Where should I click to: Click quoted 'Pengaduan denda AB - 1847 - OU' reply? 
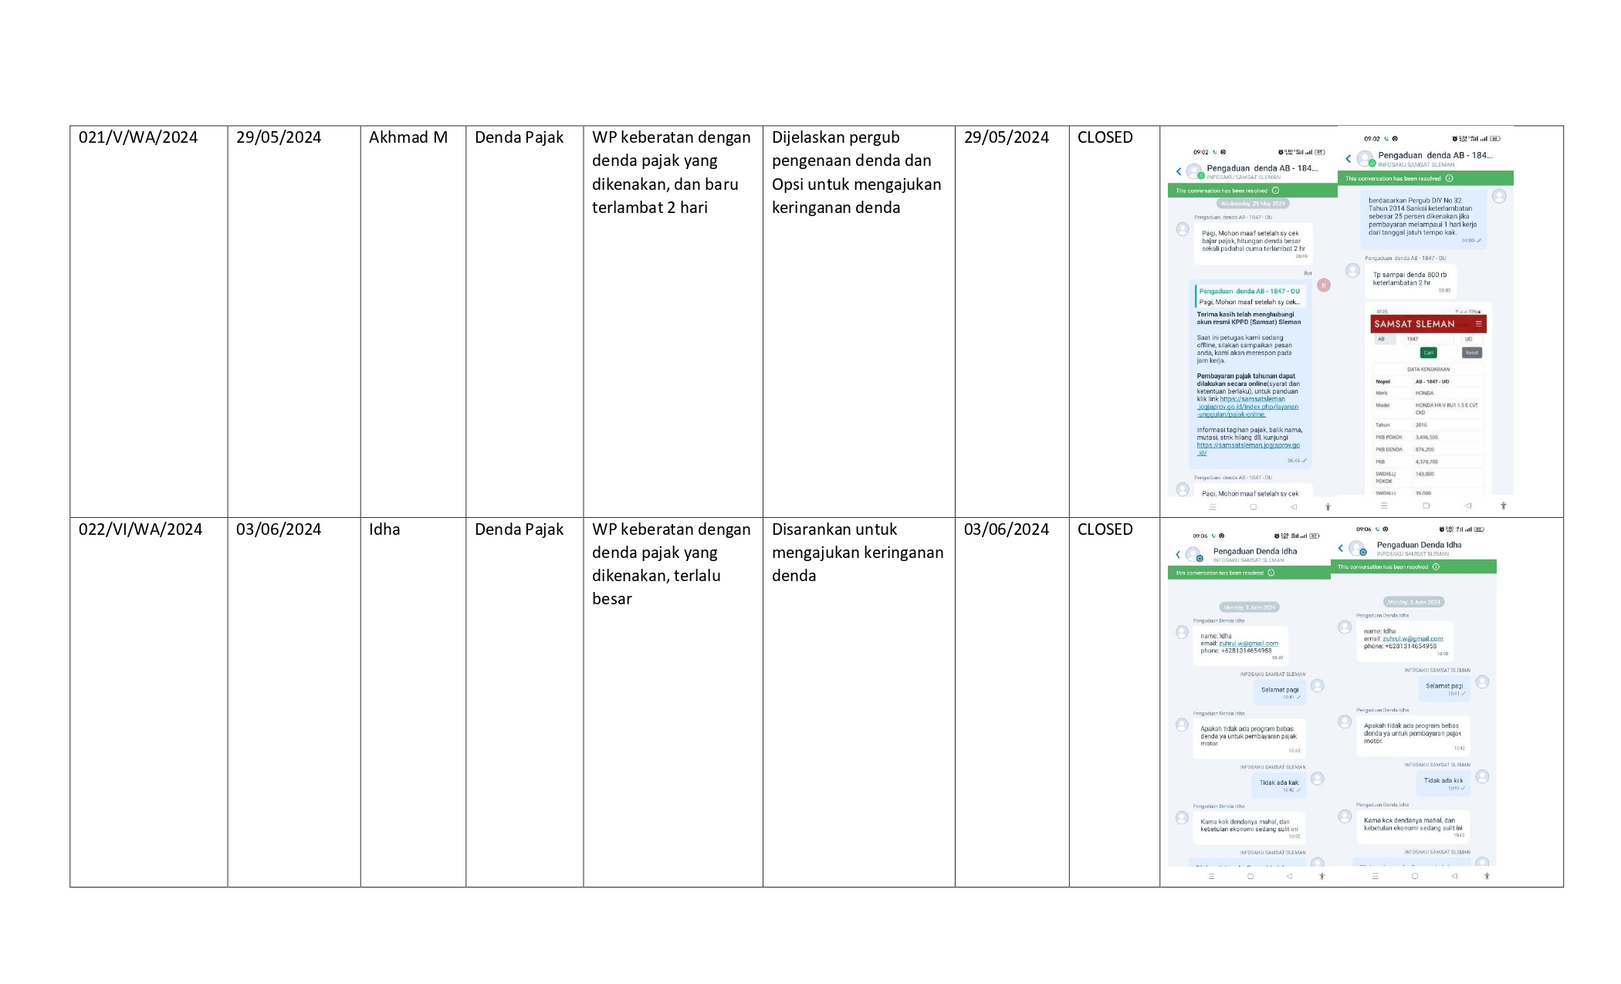(1250, 296)
